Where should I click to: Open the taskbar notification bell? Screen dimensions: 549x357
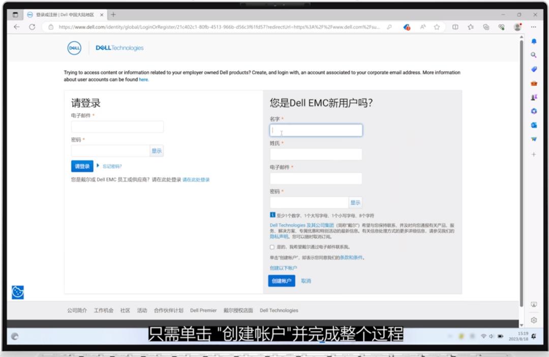coord(534,336)
